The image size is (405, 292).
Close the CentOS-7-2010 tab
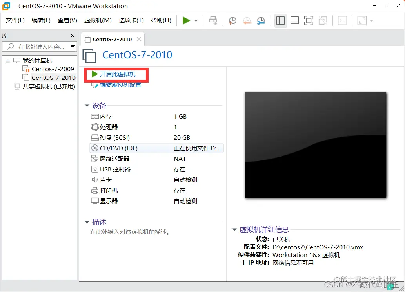coord(139,39)
